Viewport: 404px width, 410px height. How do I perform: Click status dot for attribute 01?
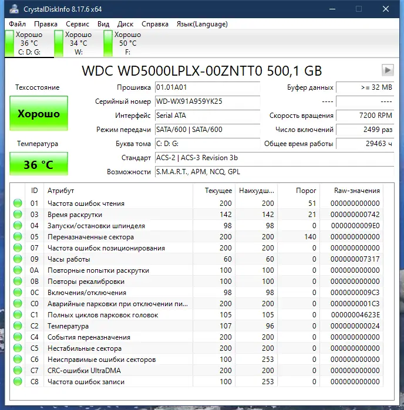[18, 203]
